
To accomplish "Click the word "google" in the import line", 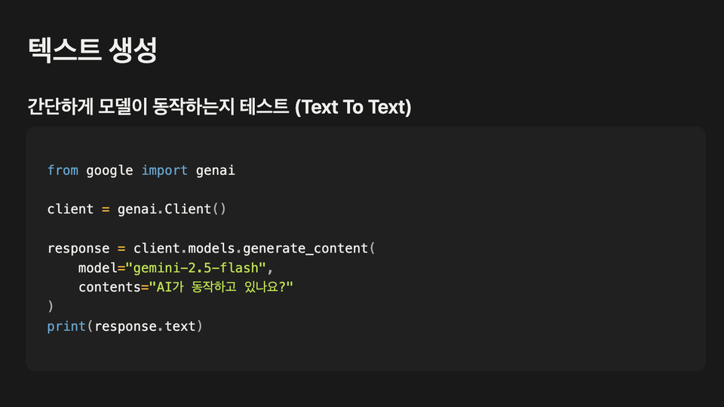I will point(109,170).
